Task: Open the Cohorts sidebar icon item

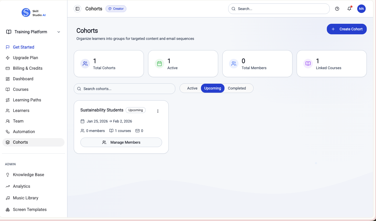Action: pos(8,142)
